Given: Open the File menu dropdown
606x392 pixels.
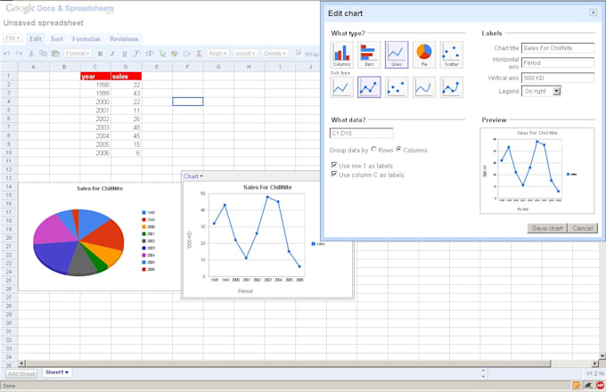Looking at the screenshot, I should click(12, 38).
